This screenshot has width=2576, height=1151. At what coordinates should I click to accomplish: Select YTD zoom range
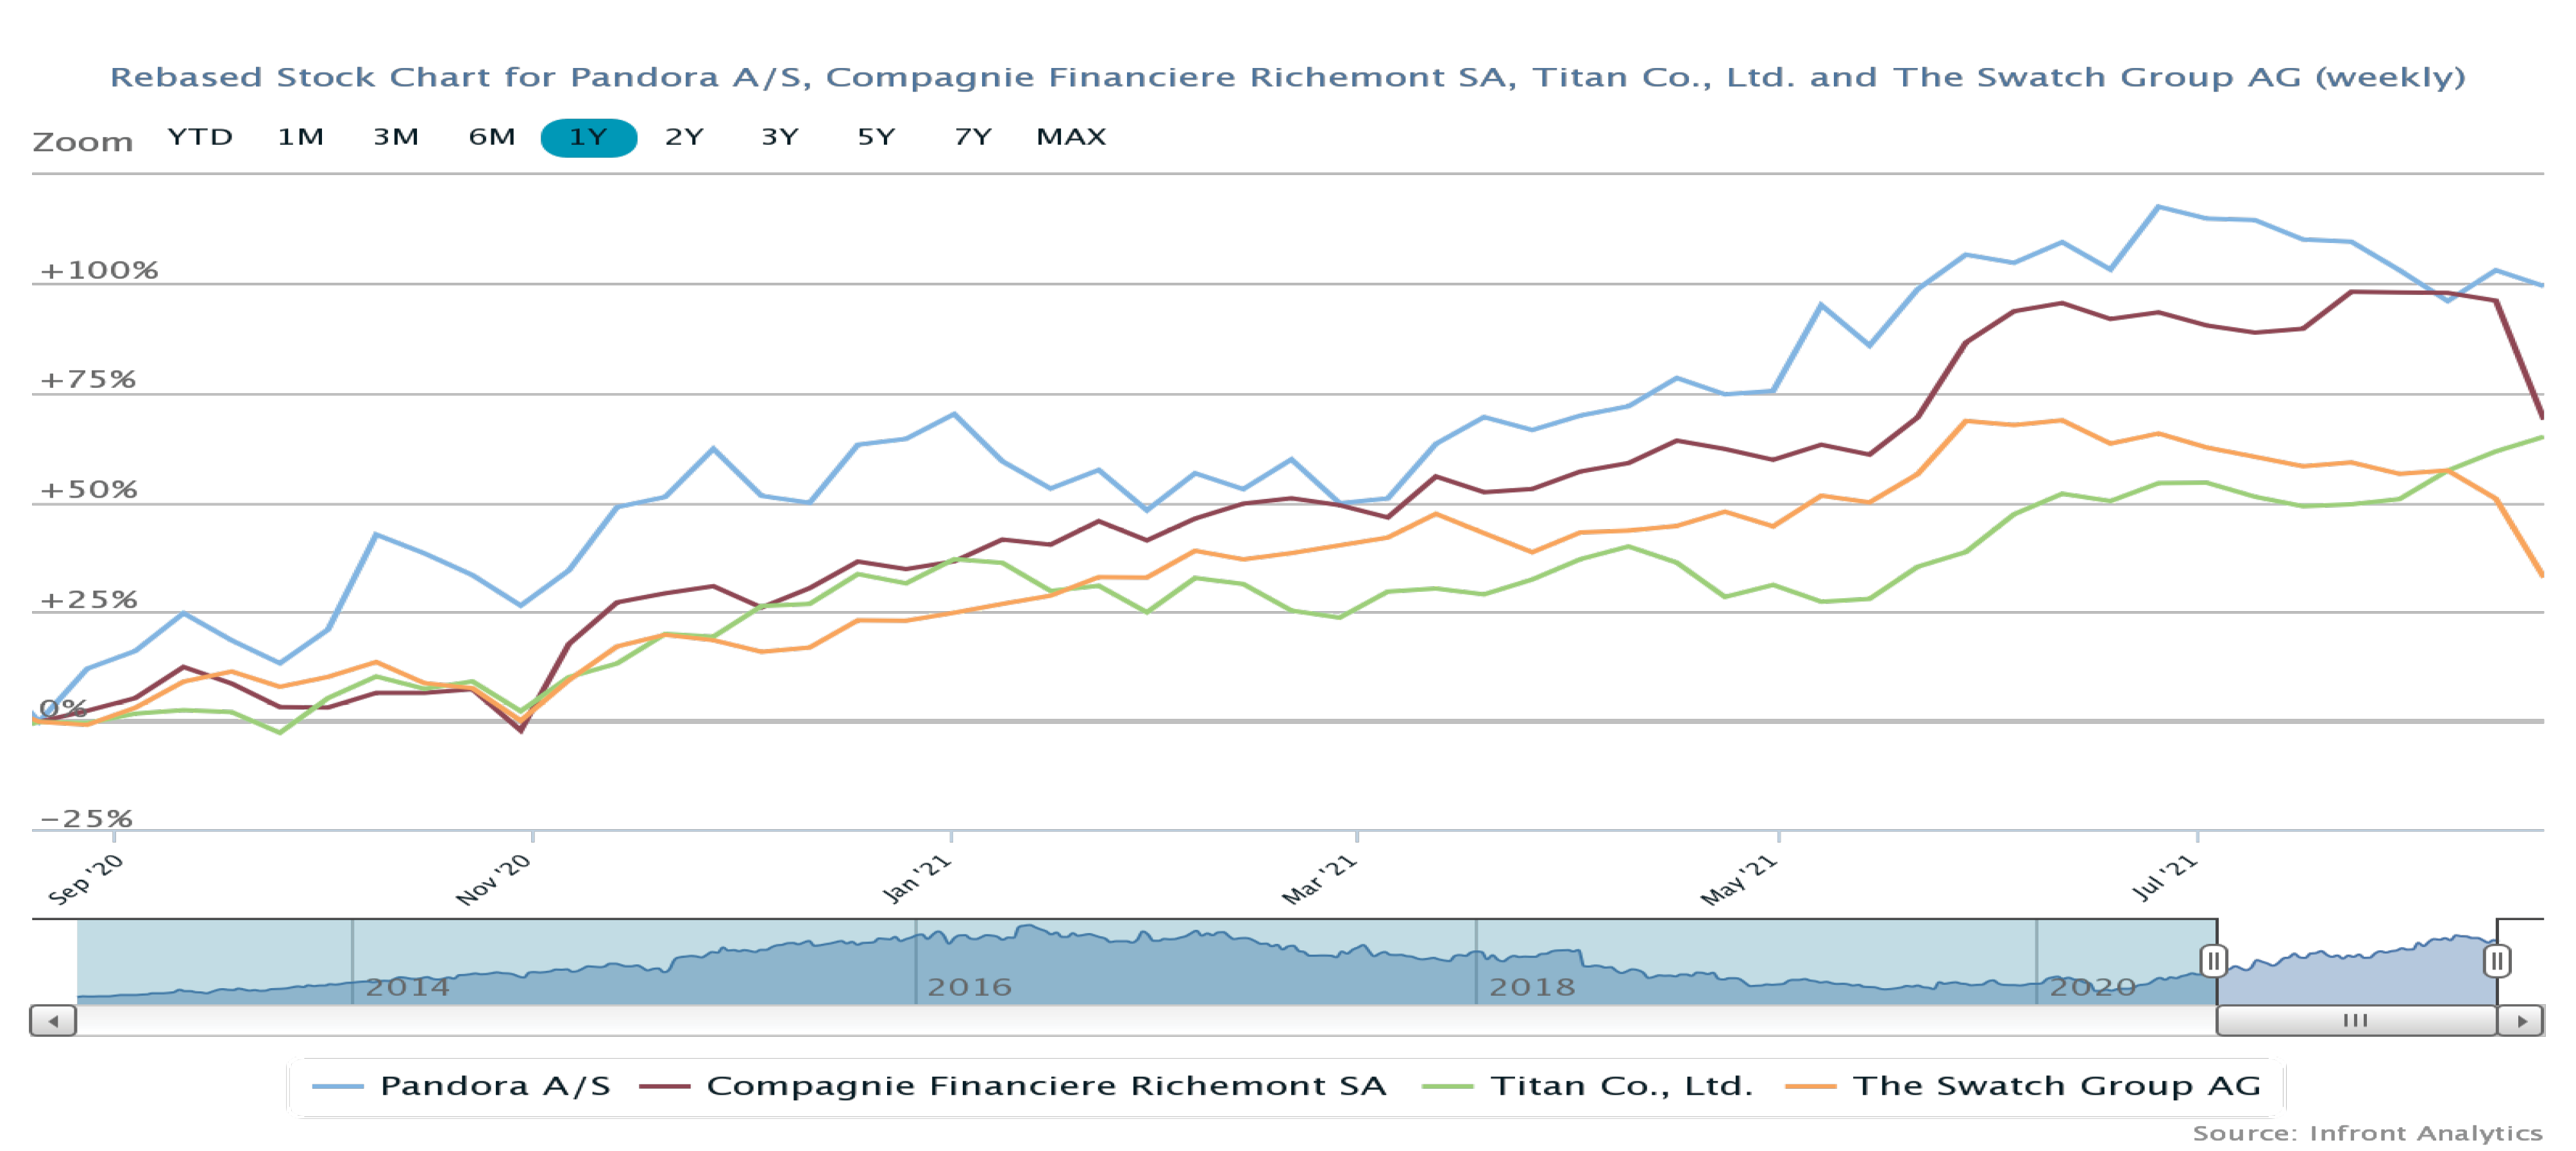pos(200,137)
